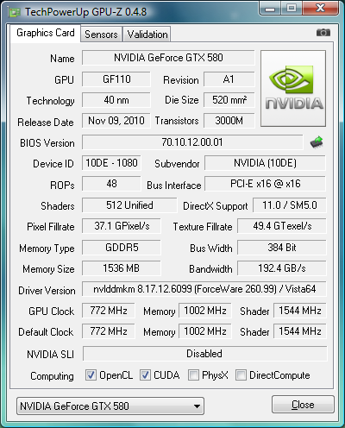The image size is (345, 428).
Task: Click the camera screenshot icon
Action: (323, 33)
